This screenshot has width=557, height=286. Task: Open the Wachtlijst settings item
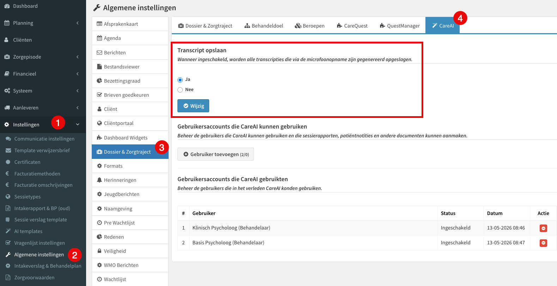pos(130,279)
